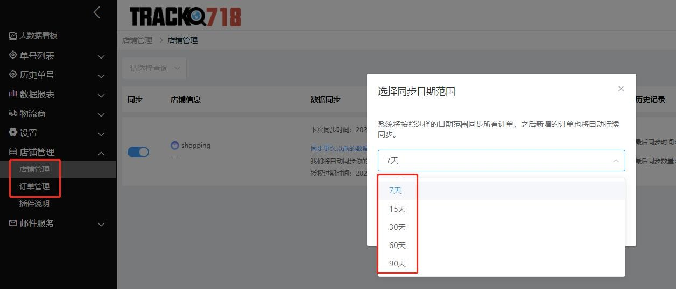Close the 选择同步日期范围 dialog
This screenshot has width=676, height=289.
pyautogui.click(x=621, y=89)
